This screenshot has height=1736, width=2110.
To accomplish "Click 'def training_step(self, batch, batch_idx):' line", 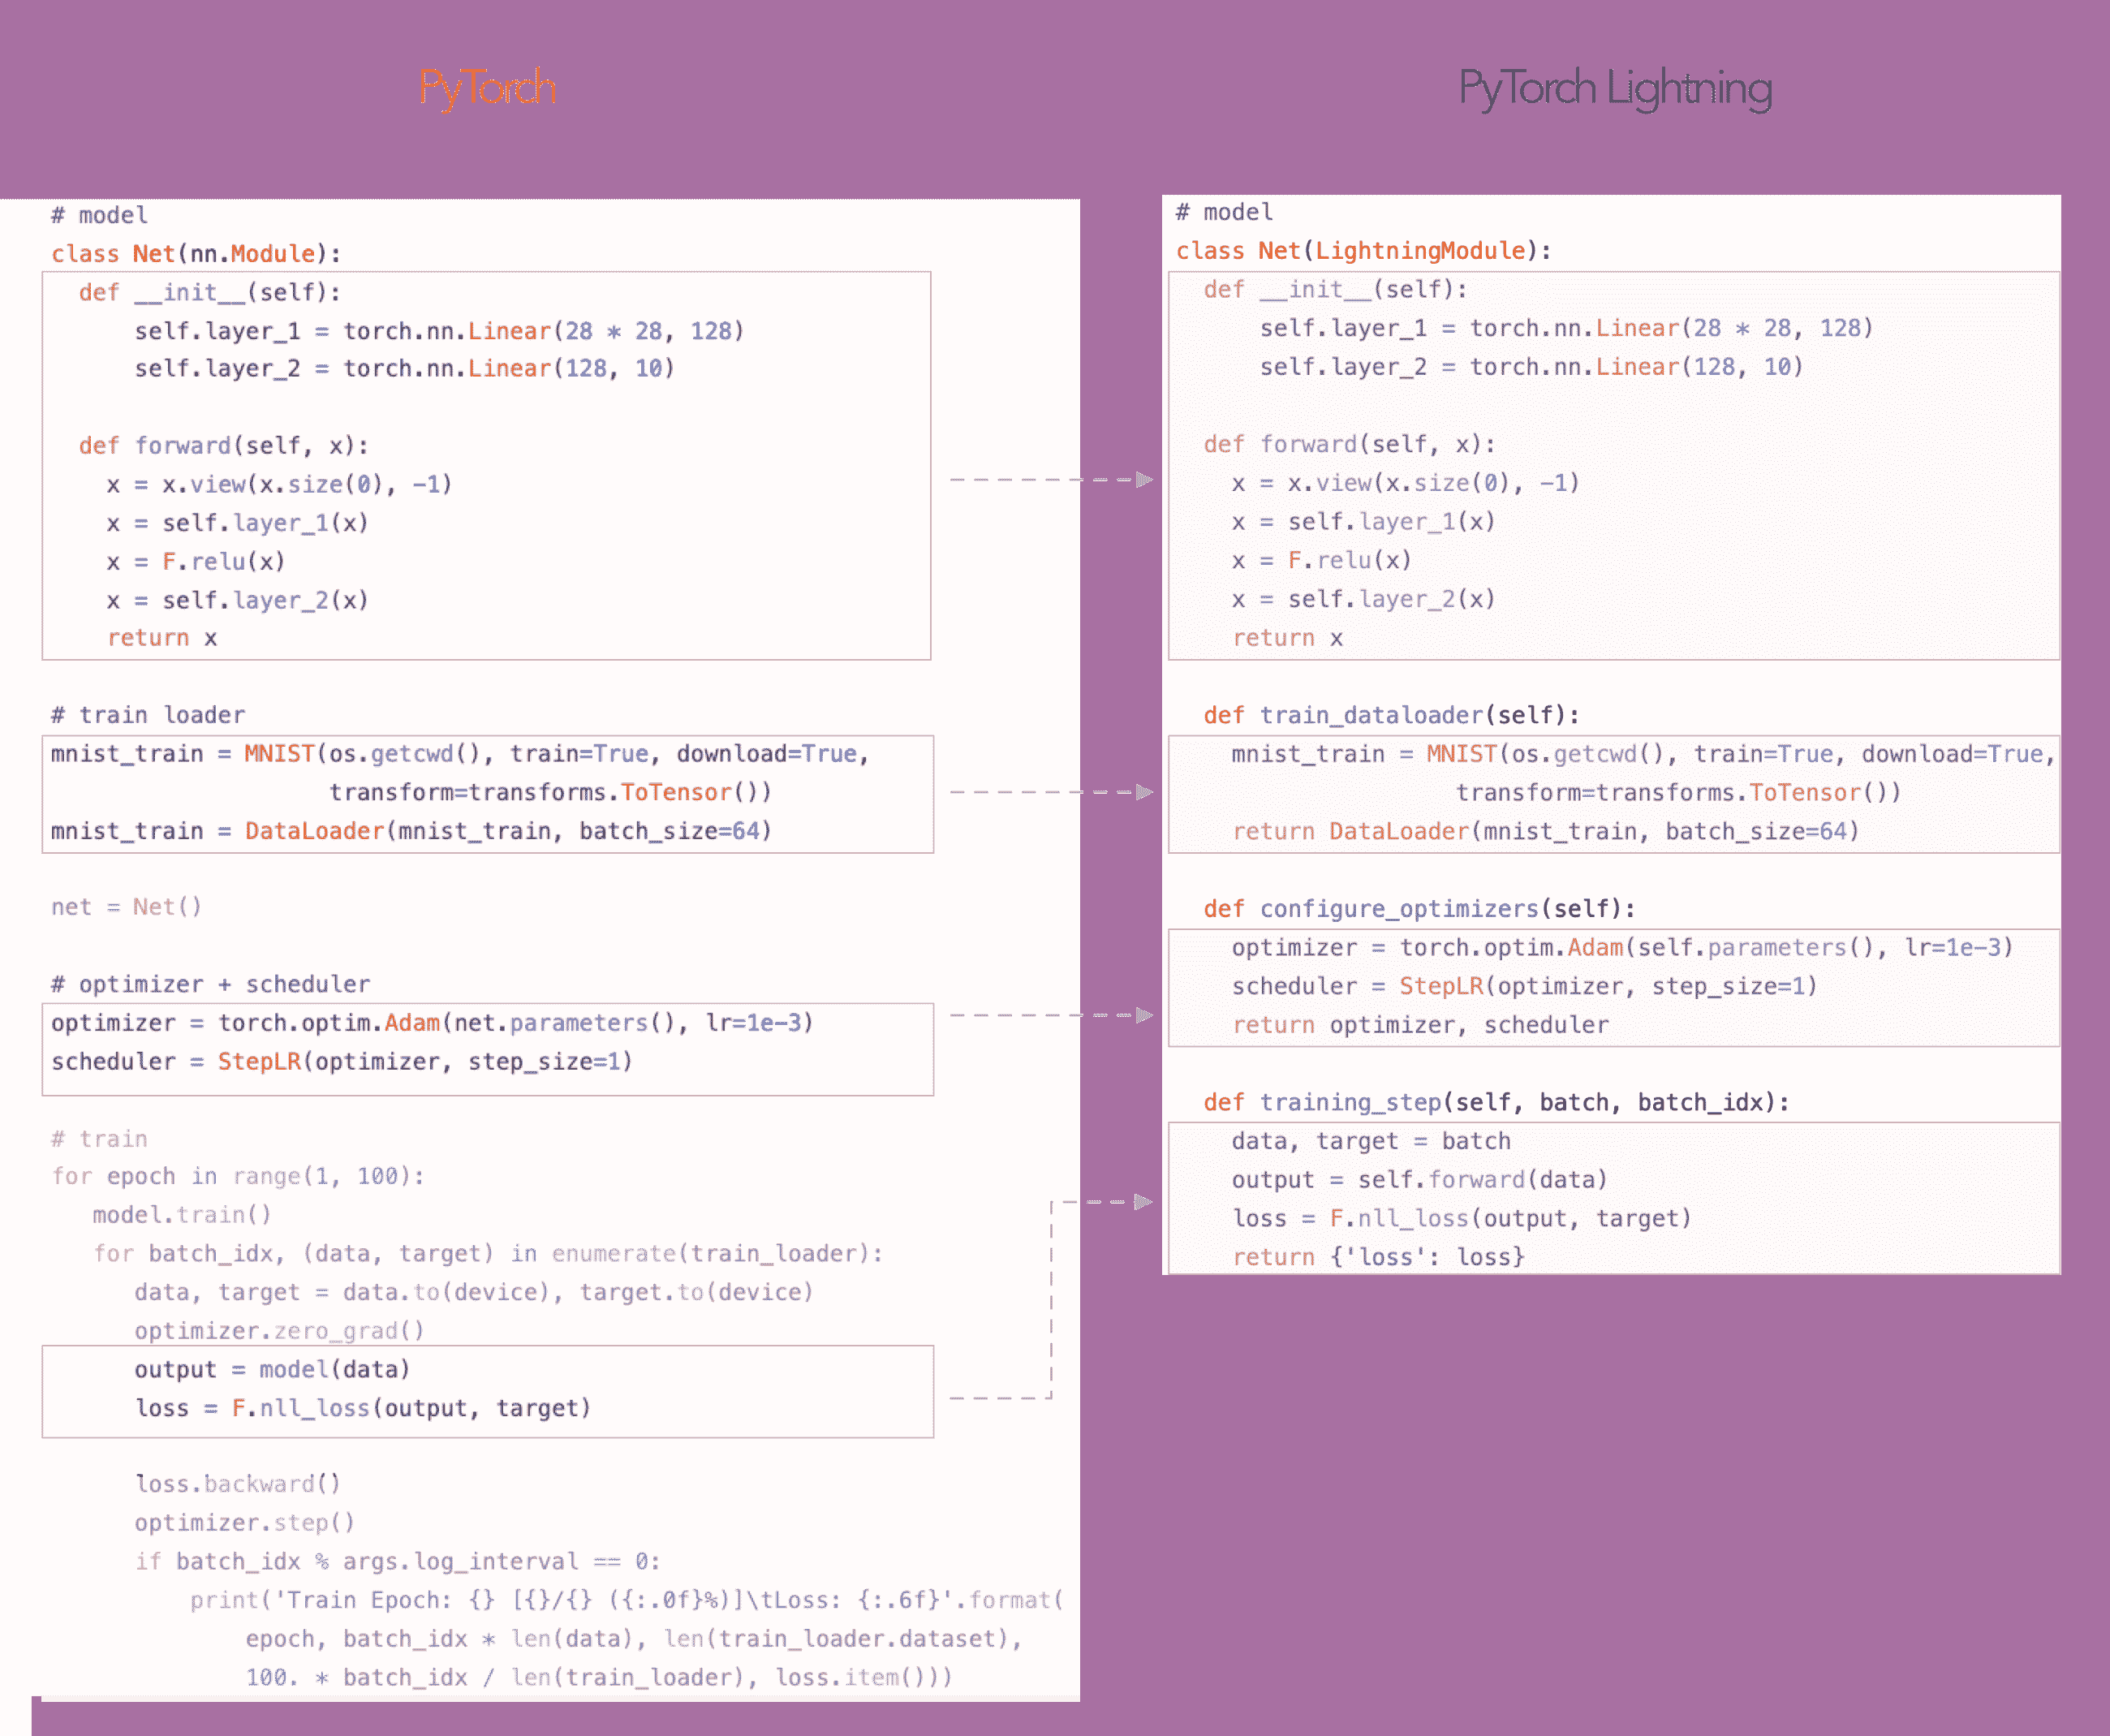I will click(1496, 1102).
